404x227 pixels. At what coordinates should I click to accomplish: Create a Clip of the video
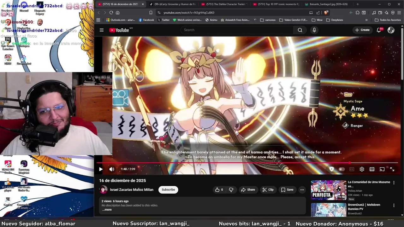click(x=268, y=190)
